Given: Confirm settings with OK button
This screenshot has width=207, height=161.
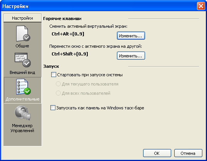Looking at the screenshot, I should 157,153.
